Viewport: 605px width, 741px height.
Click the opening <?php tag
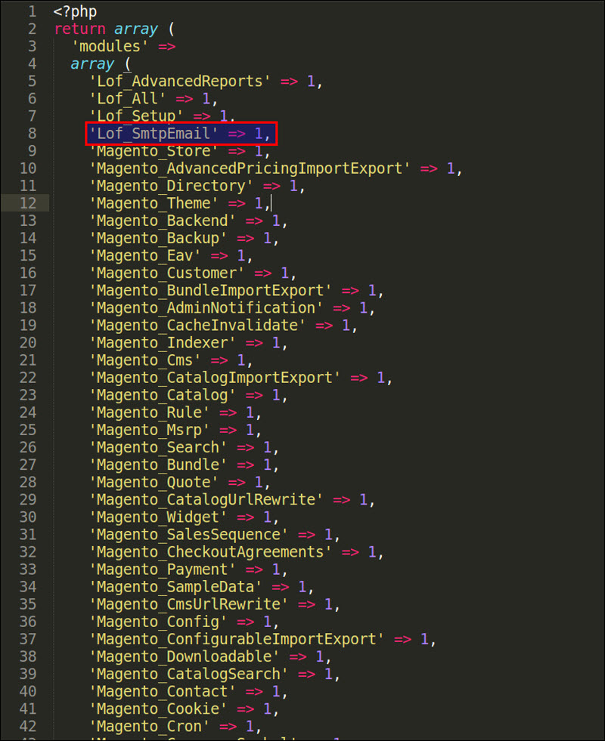click(75, 12)
